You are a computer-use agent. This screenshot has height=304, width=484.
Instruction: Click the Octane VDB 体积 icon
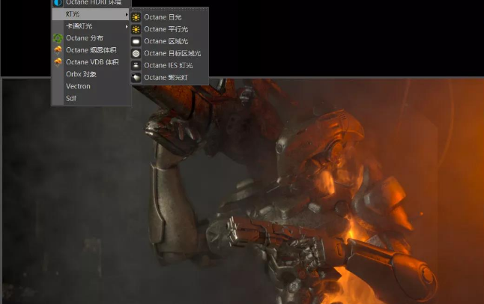click(x=58, y=62)
